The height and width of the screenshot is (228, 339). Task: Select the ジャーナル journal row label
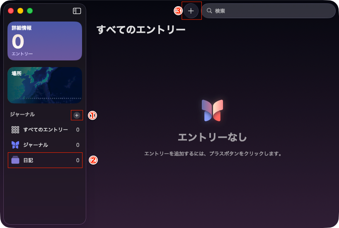tap(36, 145)
